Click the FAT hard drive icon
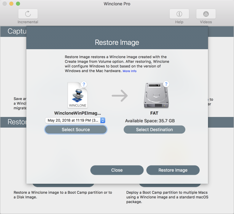Viewport: 234px width, 214px height. click(x=156, y=95)
